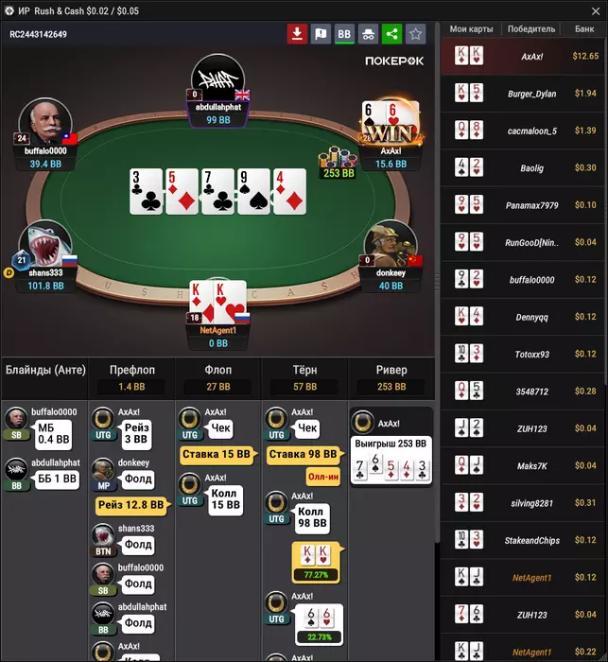The height and width of the screenshot is (662, 608).
Task: Click the report flag icon
Action: tap(321, 34)
